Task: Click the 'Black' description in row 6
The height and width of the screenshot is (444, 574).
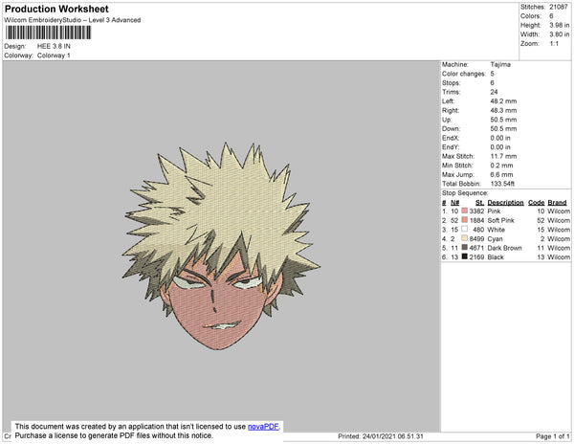Action: pos(496,257)
